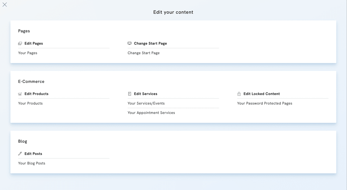The height and width of the screenshot is (190, 347).
Task: Click the pencil icon beside Edit Posts
Action: 20,154
